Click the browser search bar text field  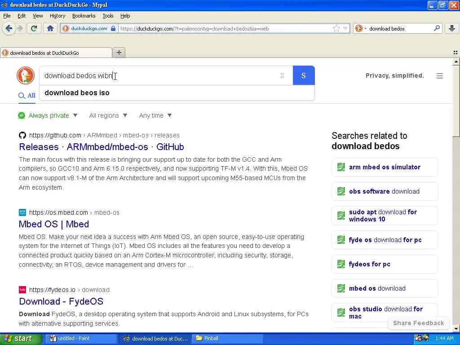click(x=400, y=28)
